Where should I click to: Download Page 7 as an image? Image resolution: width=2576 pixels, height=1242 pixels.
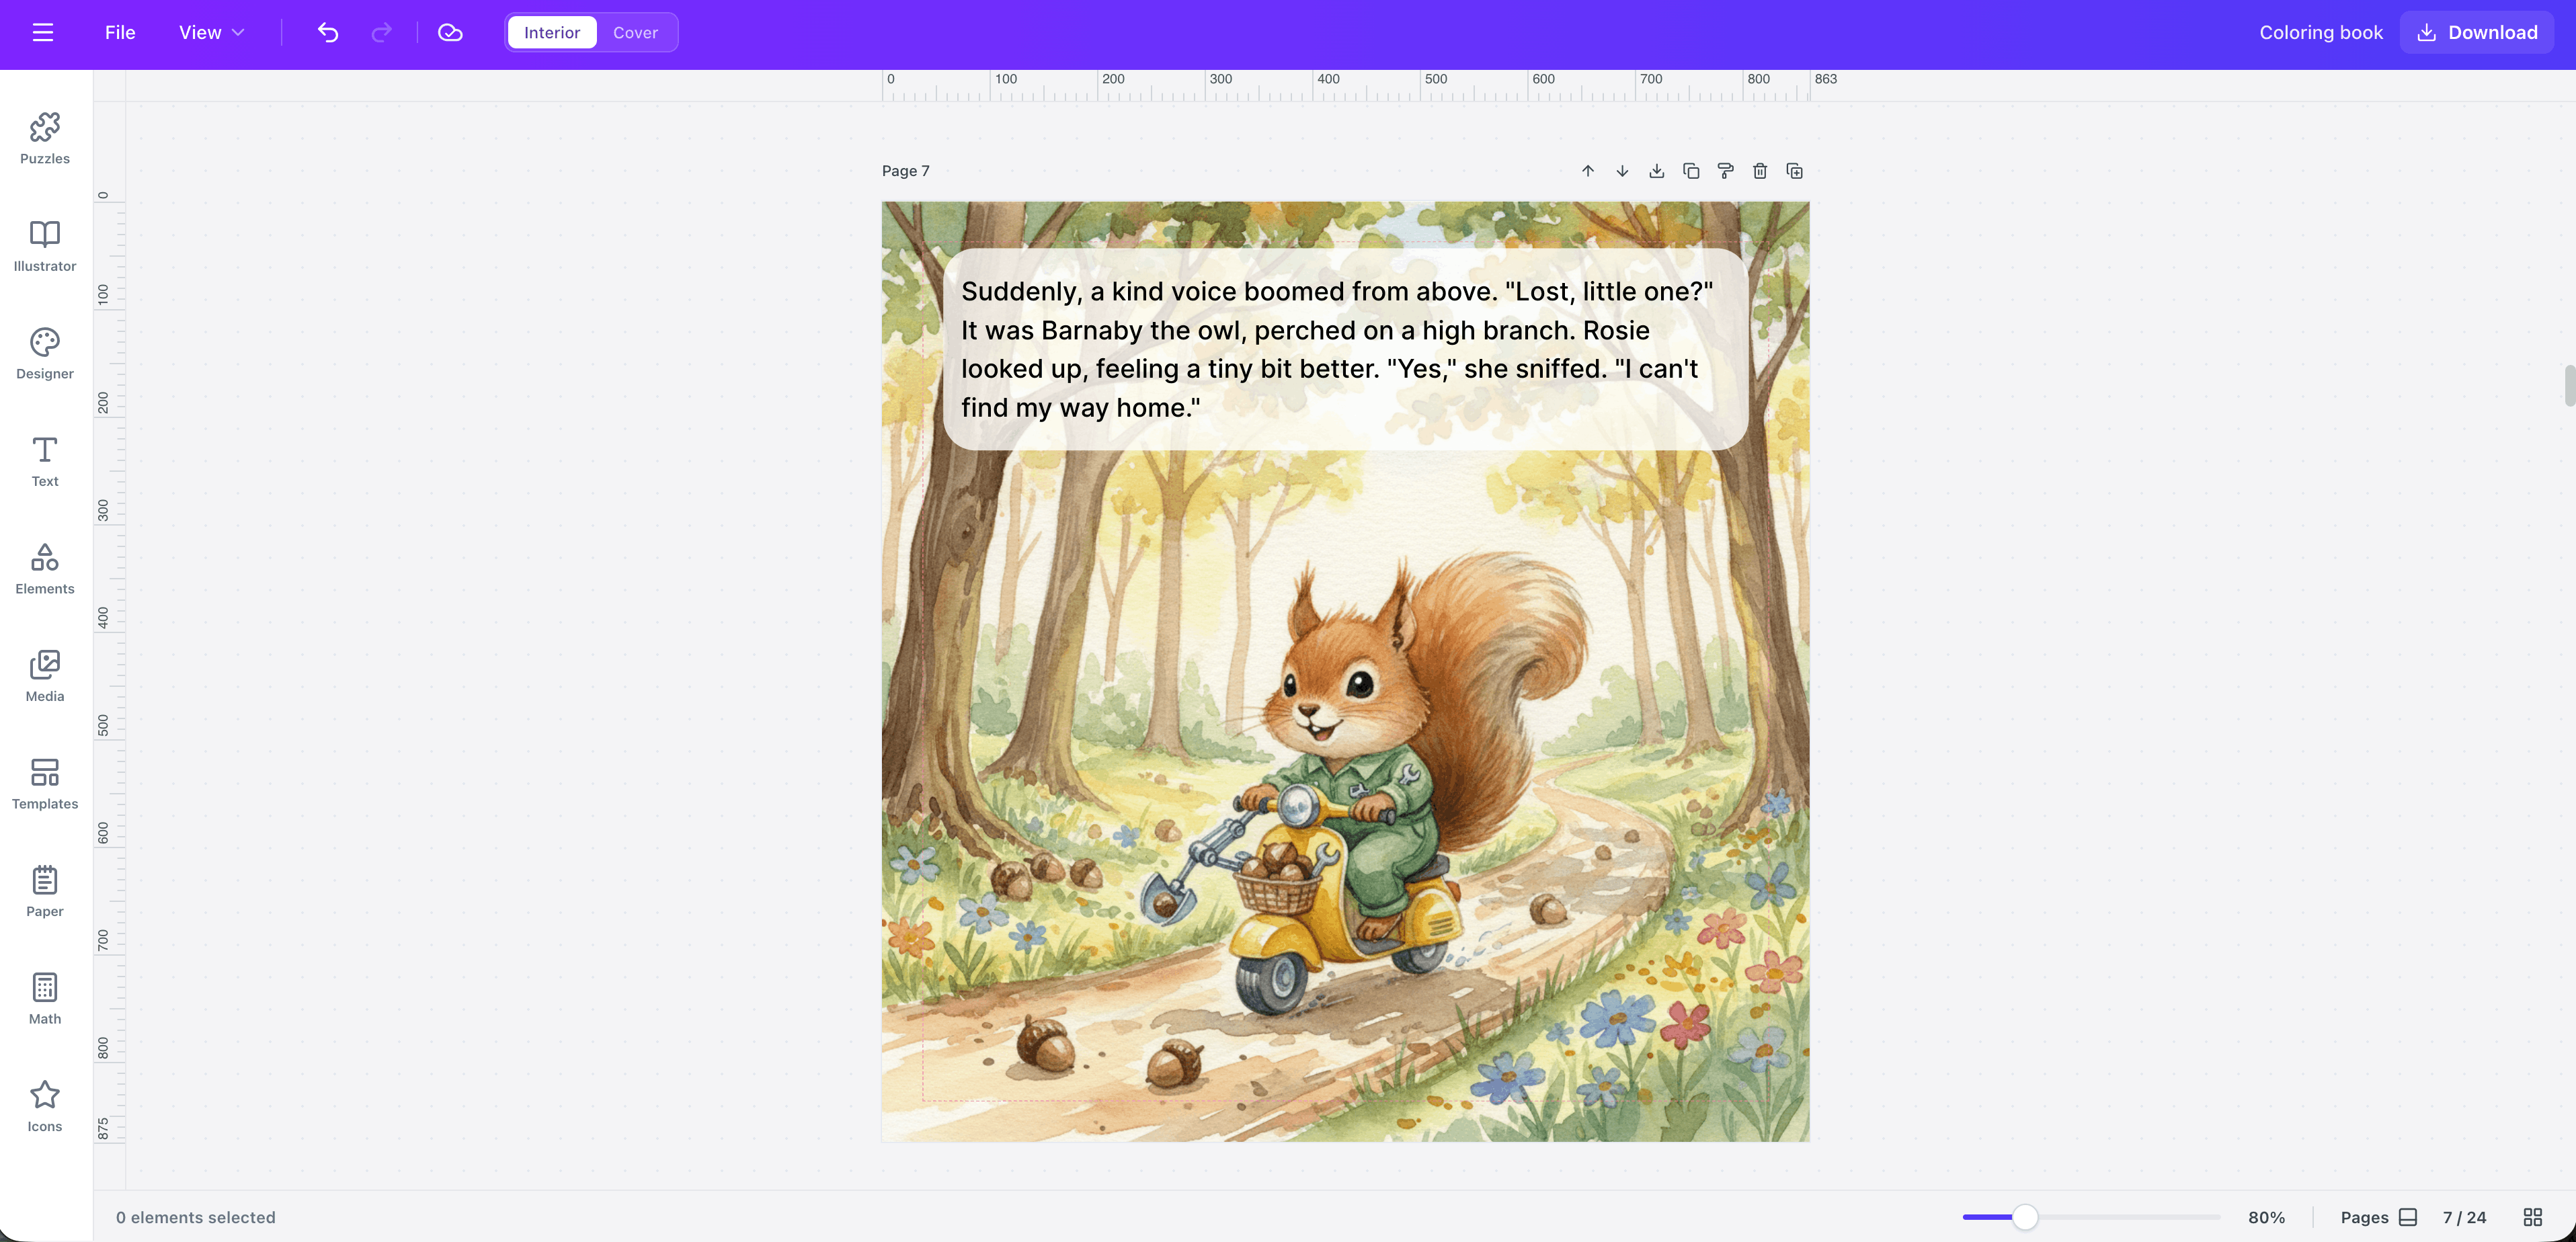[x=1656, y=170]
